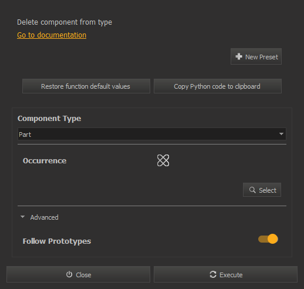Click the crossed-loops Occurrence icon

pos(163,160)
